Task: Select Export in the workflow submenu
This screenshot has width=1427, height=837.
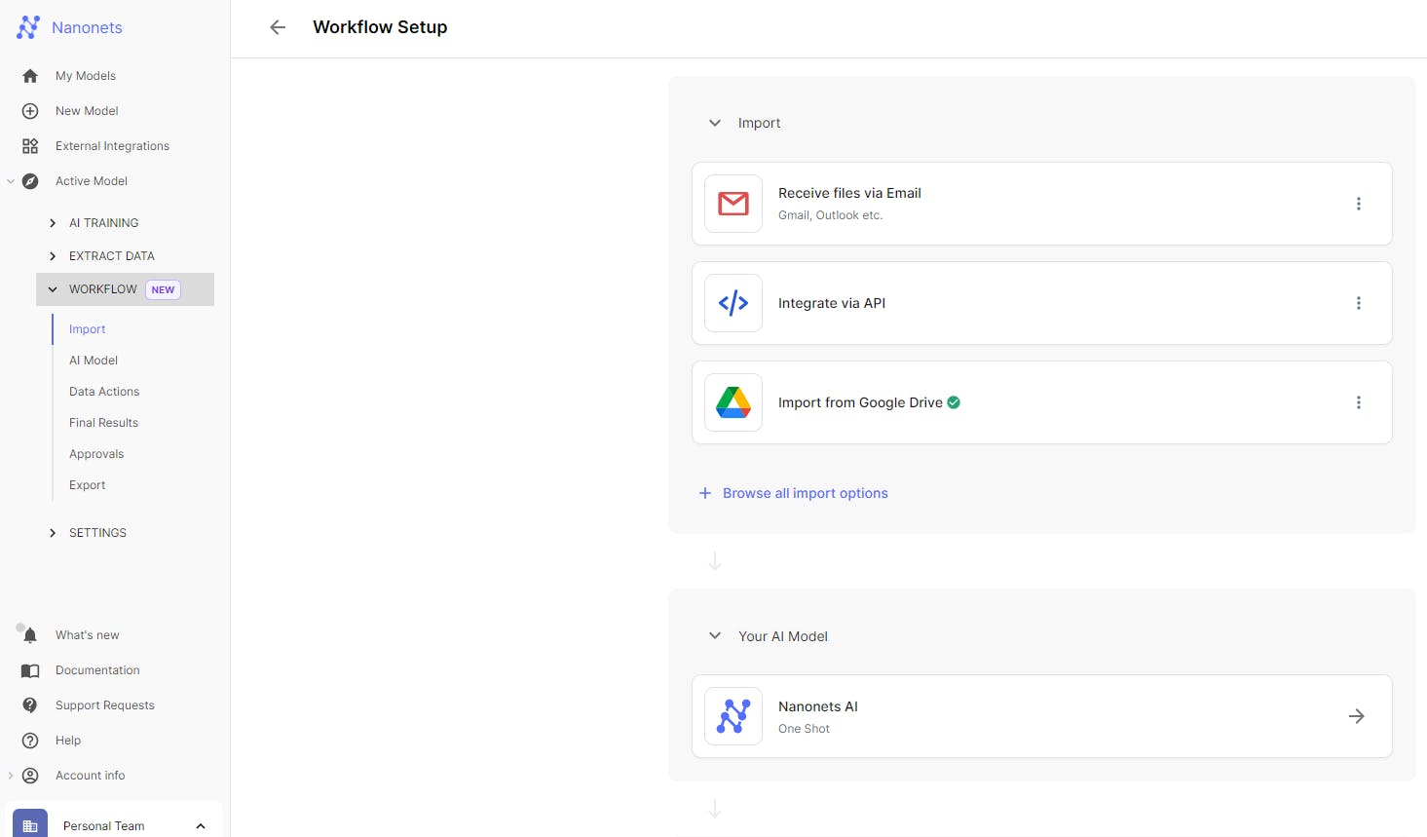Action: 88,485
